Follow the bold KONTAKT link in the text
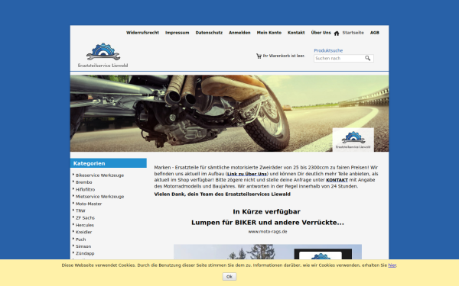Image resolution: width=459 pixels, height=286 pixels. click(337, 180)
